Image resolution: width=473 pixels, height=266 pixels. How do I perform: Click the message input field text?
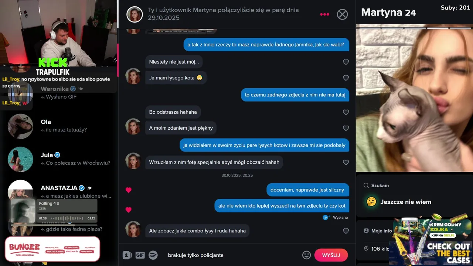[196, 255]
